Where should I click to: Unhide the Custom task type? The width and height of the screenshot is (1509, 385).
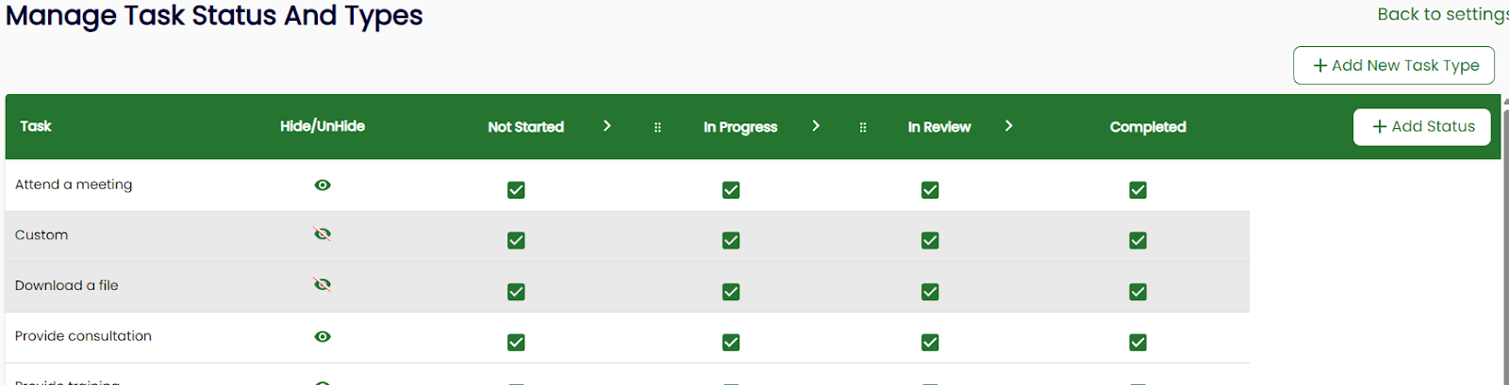(323, 233)
